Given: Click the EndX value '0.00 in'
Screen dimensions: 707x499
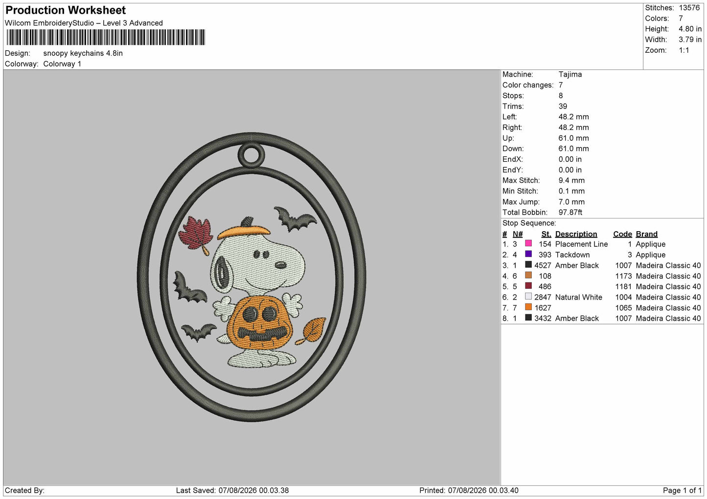Looking at the screenshot, I should pyautogui.click(x=570, y=159).
